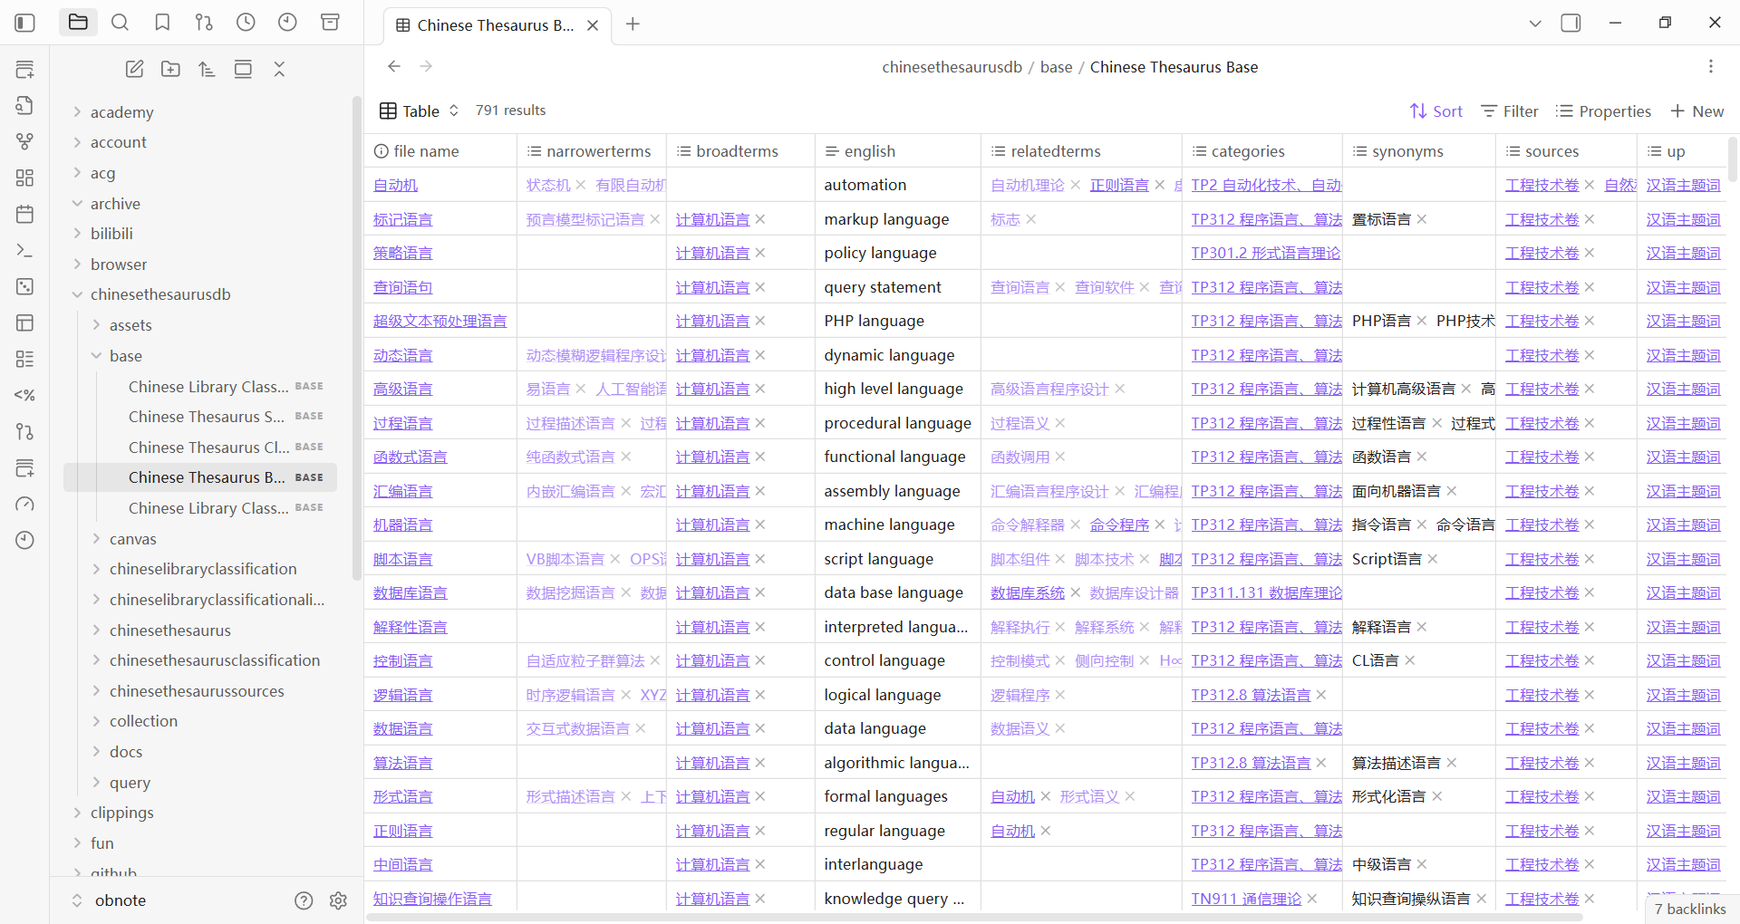Open the search panel icon
The image size is (1740, 924).
(x=120, y=23)
